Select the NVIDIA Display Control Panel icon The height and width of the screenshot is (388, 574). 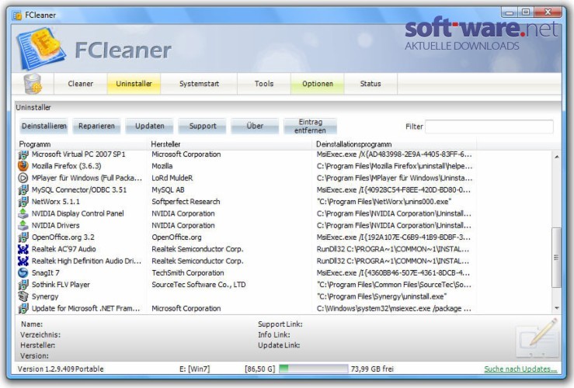[23, 213]
